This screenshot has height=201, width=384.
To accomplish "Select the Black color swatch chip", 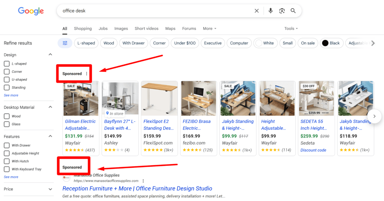I will point(331,43).
